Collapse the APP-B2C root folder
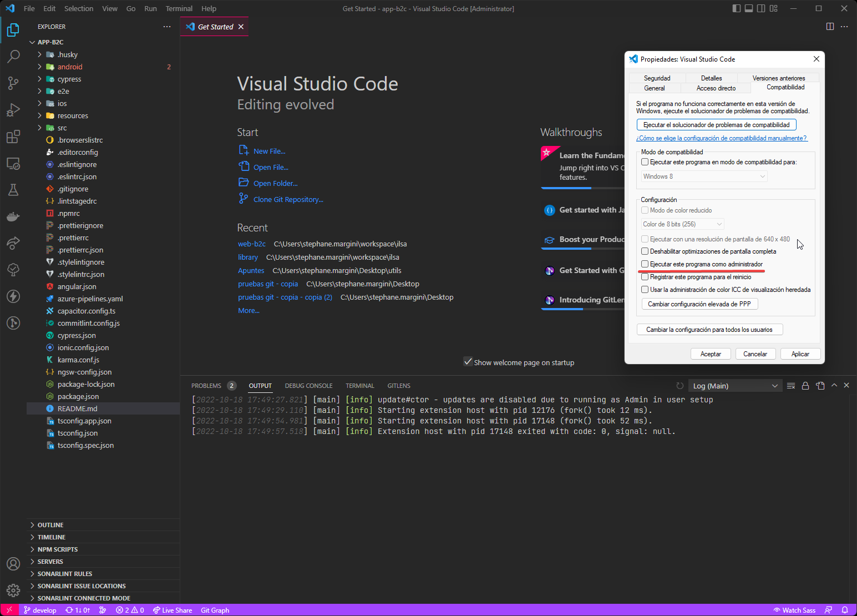The height and width of the screenshot is (616, 857). pos(32,42)
